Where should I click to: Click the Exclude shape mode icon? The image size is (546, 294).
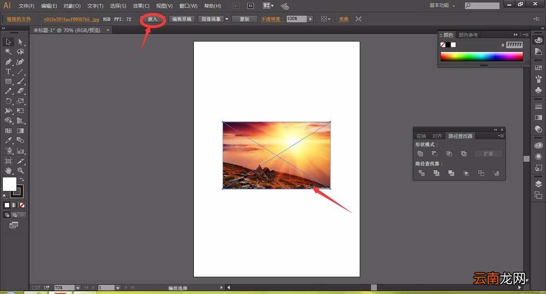[464, 153]
